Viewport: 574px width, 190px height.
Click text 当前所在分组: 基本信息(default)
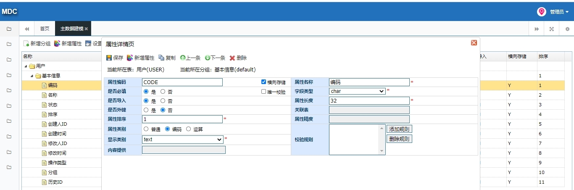click(x=218, y=69)
